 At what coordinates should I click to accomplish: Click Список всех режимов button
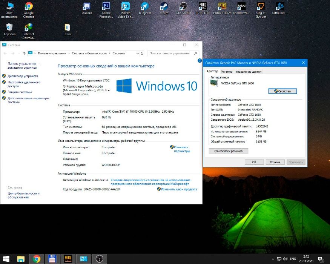click(x=228, y=151)
